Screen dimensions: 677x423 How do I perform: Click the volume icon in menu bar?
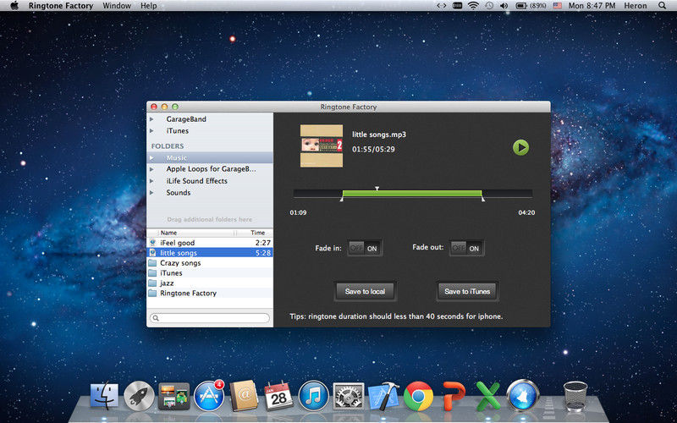(x=504, y=6)
